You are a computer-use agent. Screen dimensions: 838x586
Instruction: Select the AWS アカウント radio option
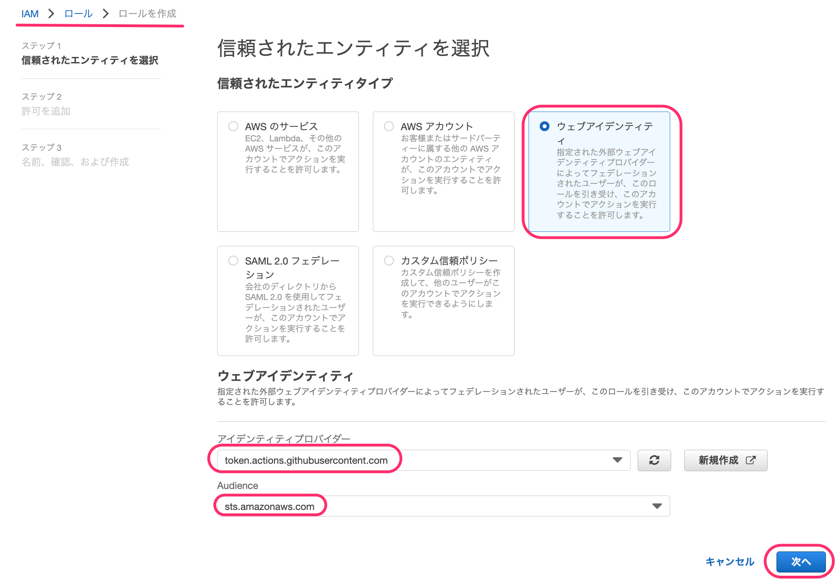point(389,126)
